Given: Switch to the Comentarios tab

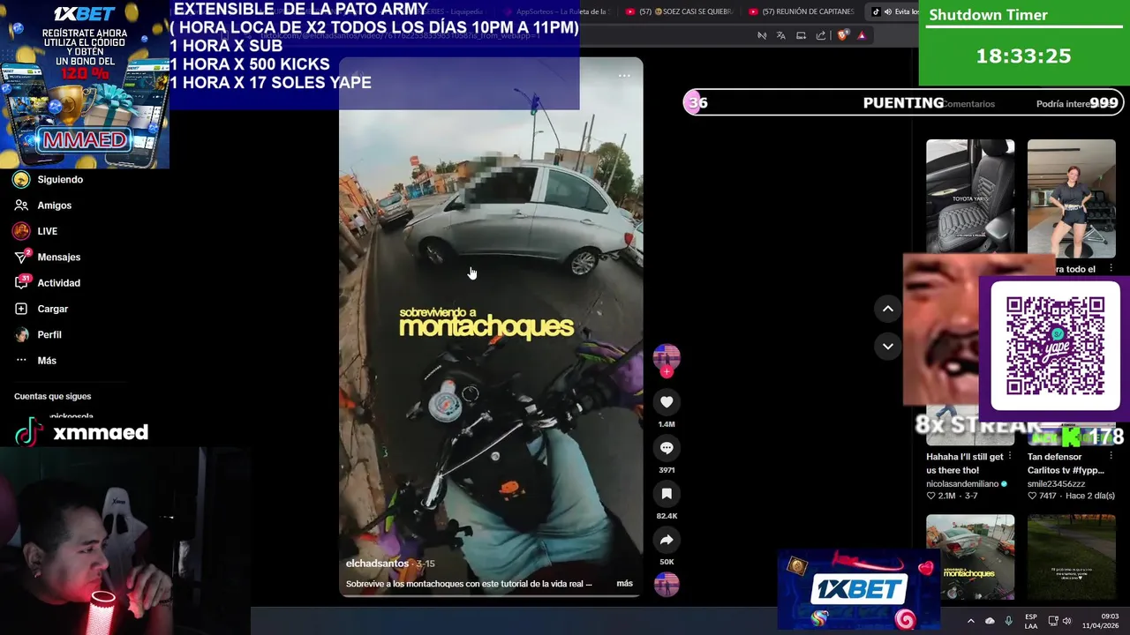Looking at the screenshot, I should pos(968,104).
